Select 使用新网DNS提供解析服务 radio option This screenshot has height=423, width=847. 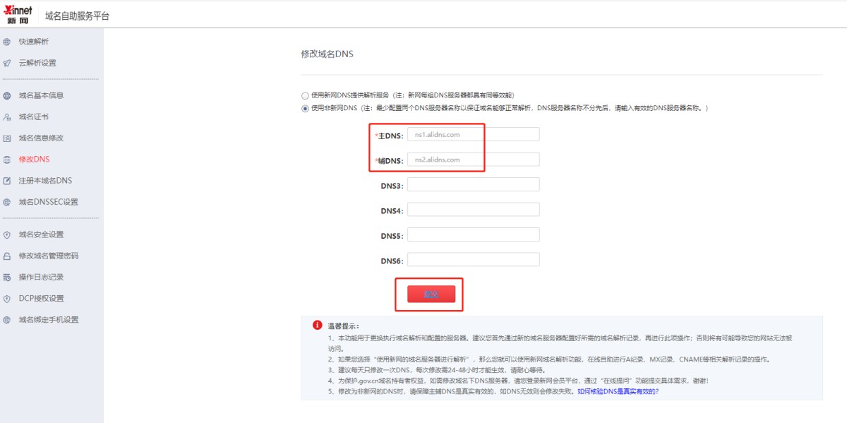pos(305,95)
